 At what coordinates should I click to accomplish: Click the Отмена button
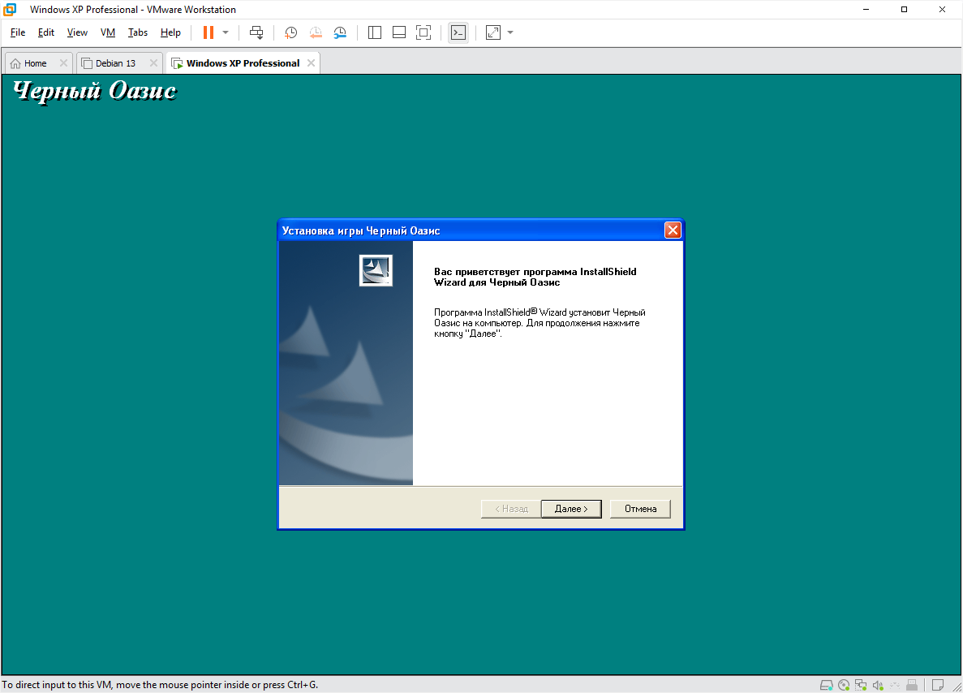click(x=640, y=509)
